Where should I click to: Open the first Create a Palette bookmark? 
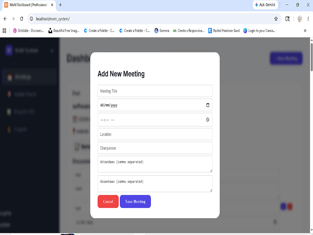pyautogui.click(x=99, y=31)
